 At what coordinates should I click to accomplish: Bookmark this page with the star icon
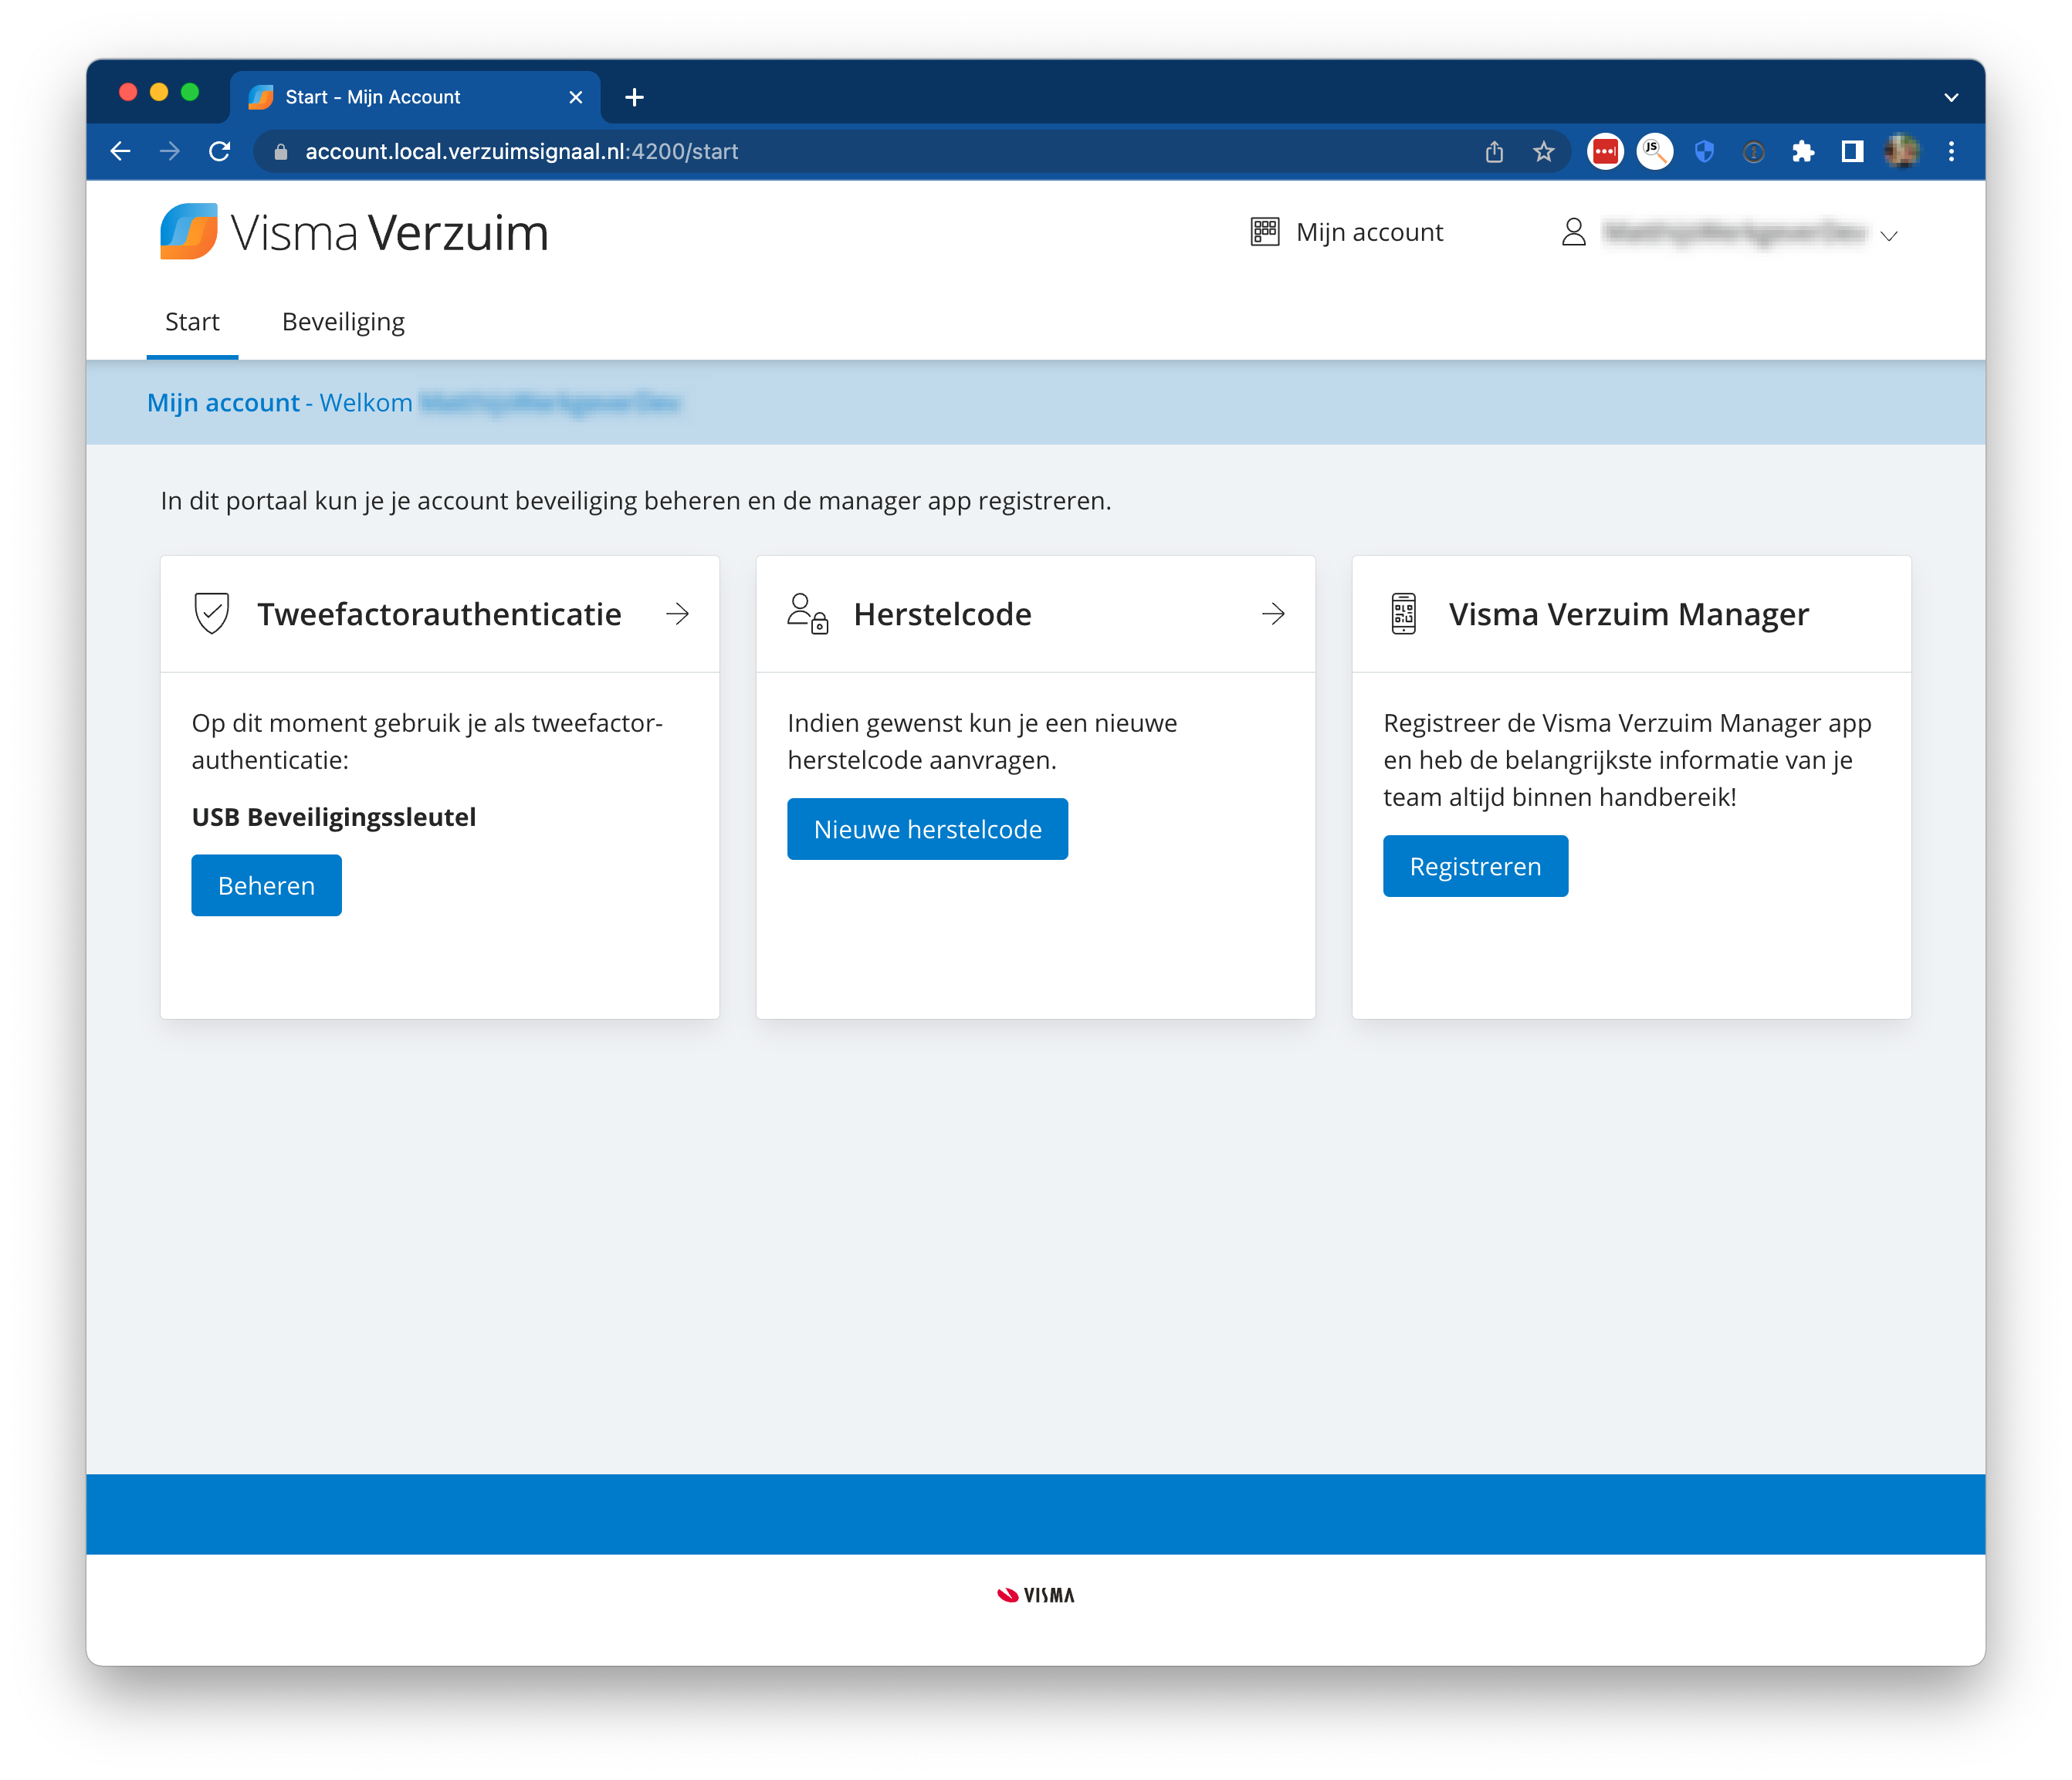pos(1544,151)
